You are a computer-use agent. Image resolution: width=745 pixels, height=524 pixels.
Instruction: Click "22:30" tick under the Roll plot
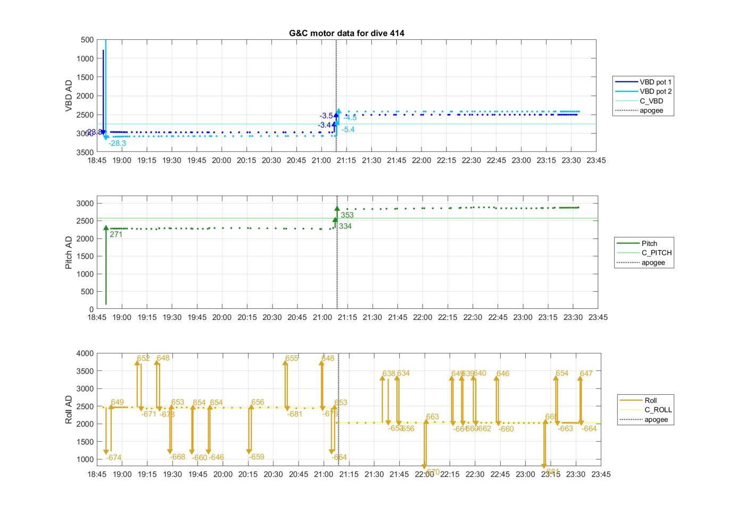click(475, 475)
